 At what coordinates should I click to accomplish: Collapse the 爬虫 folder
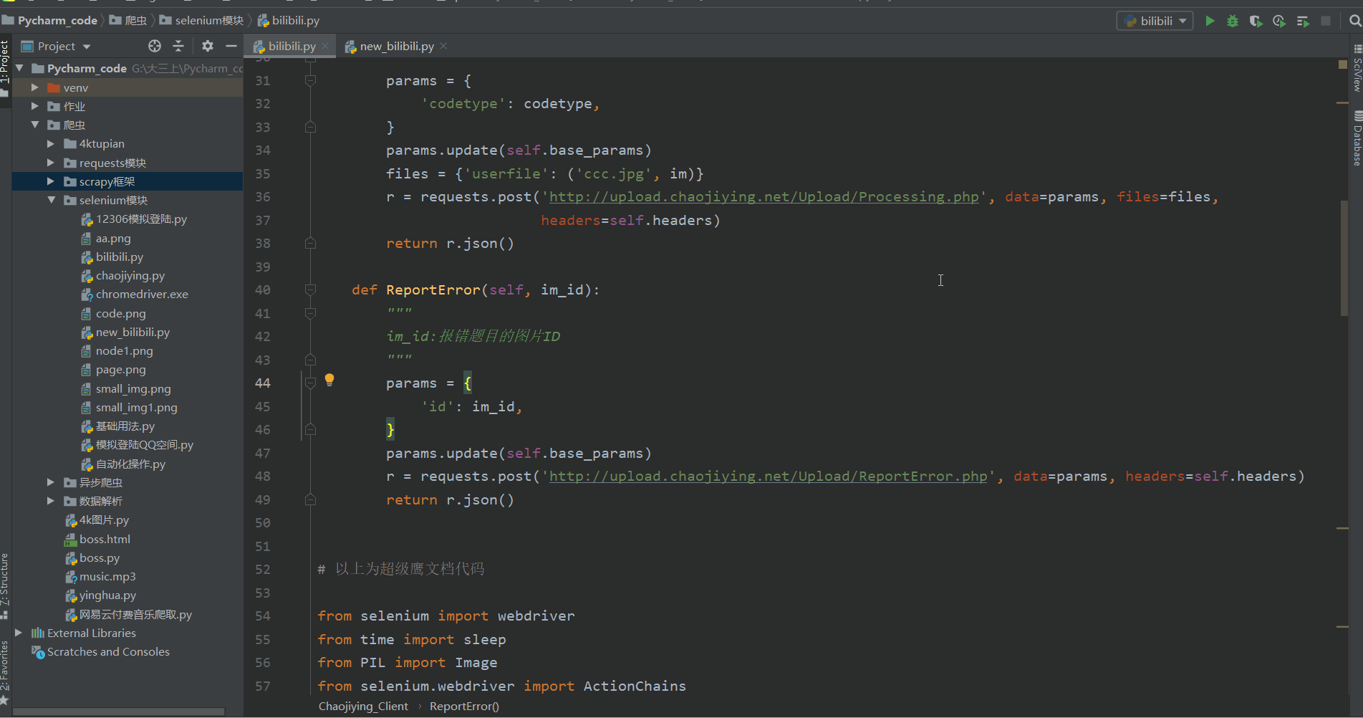[x=34, y=125]
